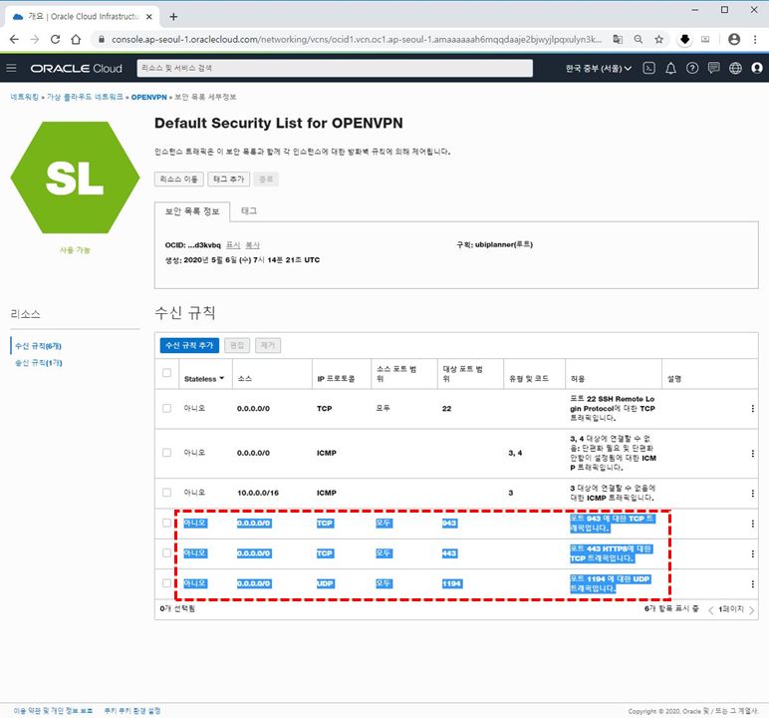This screenshot has width=769, height=718.
Task: Open the notifications bell icon
Action: [670, 68]
